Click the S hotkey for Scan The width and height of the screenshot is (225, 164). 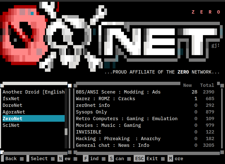111,159
